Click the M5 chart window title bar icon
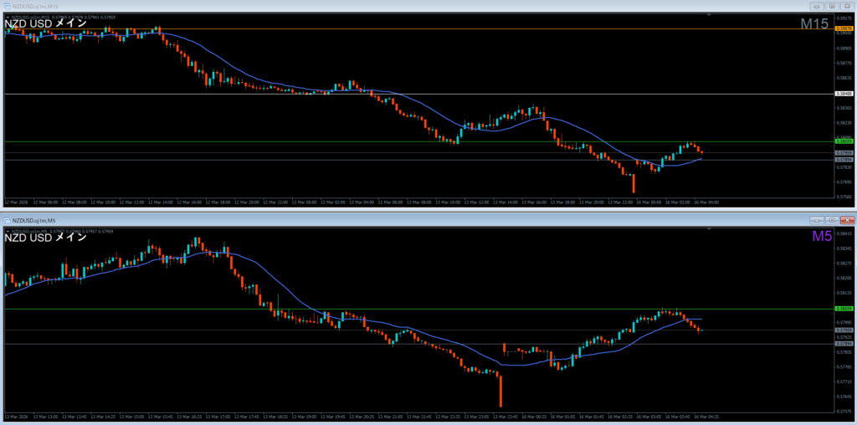The height and width of the screenshot is (425, 857). [x=7, y=221]
